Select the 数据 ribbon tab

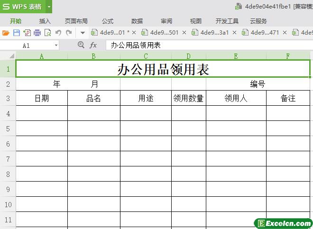(x=137, y=21)
